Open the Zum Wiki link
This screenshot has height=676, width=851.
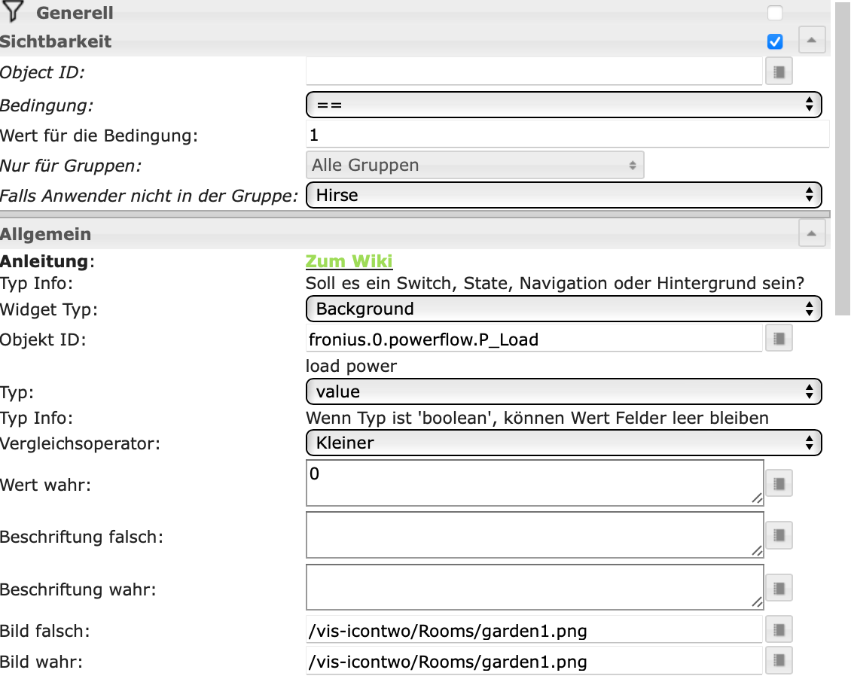coord(349,261)
